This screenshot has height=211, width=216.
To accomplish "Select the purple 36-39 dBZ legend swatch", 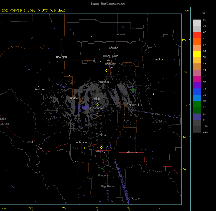I will (x=197, y=85).
